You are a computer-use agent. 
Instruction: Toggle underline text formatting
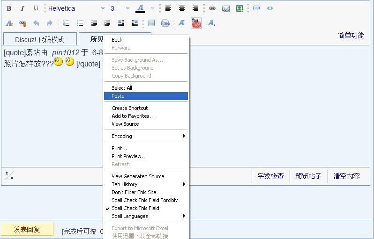coord(36,8)
